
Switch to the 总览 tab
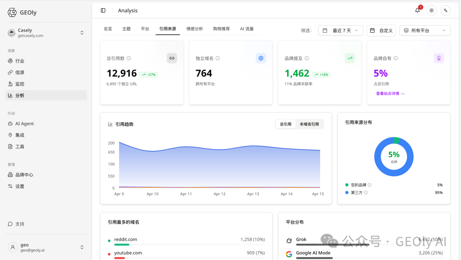click(x=108, y=29)
